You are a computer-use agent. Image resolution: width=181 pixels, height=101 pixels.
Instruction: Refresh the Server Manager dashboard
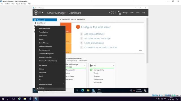point(112,13)
